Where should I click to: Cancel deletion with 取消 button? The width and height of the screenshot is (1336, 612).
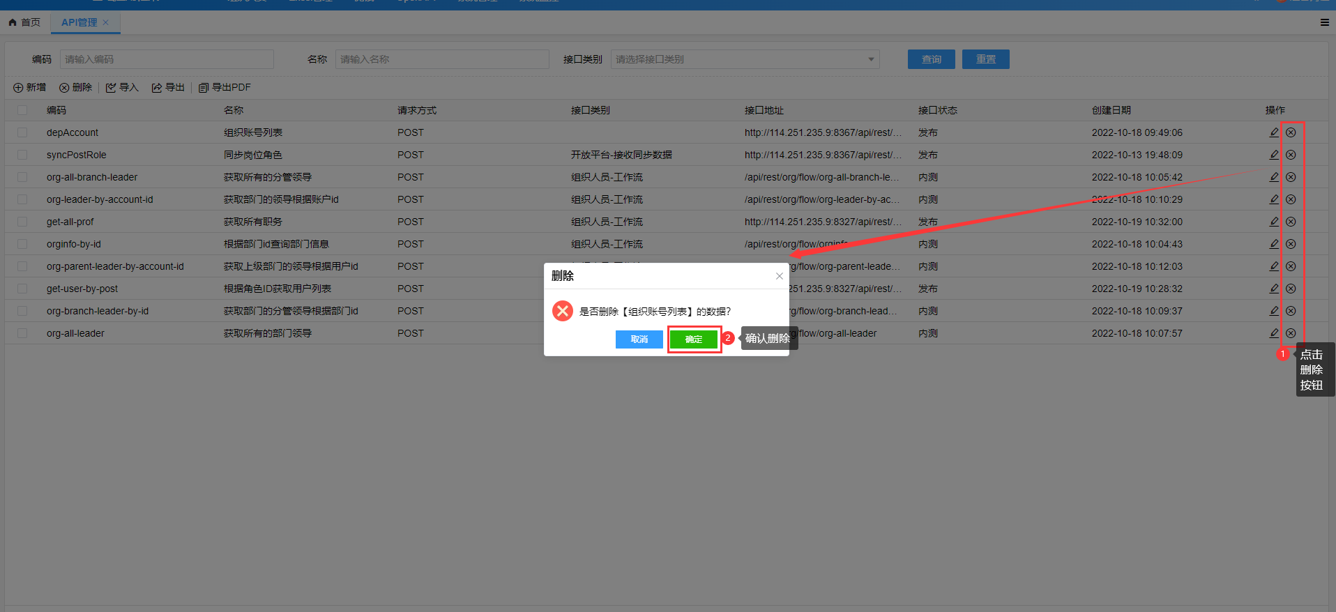(x=639, y=339)
